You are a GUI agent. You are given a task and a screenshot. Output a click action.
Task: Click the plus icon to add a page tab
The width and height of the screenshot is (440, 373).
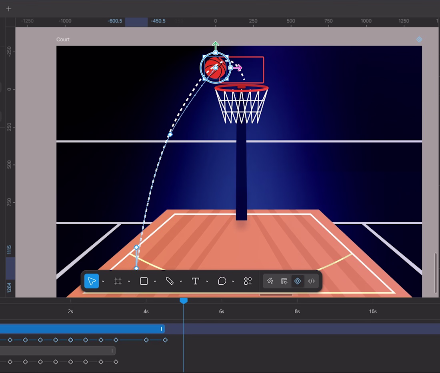[x=9, y=9]
